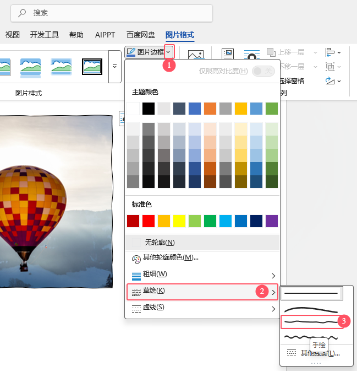Open the 开发工具 tab

pos(45,35)
